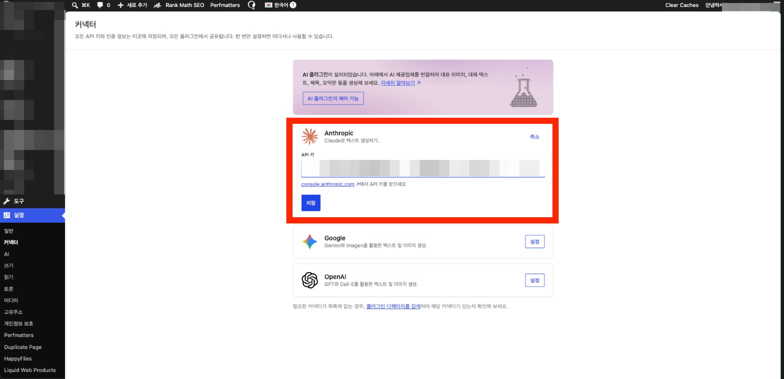Open the 고유주소 settings page
The image size is (784, 379).
pos(13,312)
